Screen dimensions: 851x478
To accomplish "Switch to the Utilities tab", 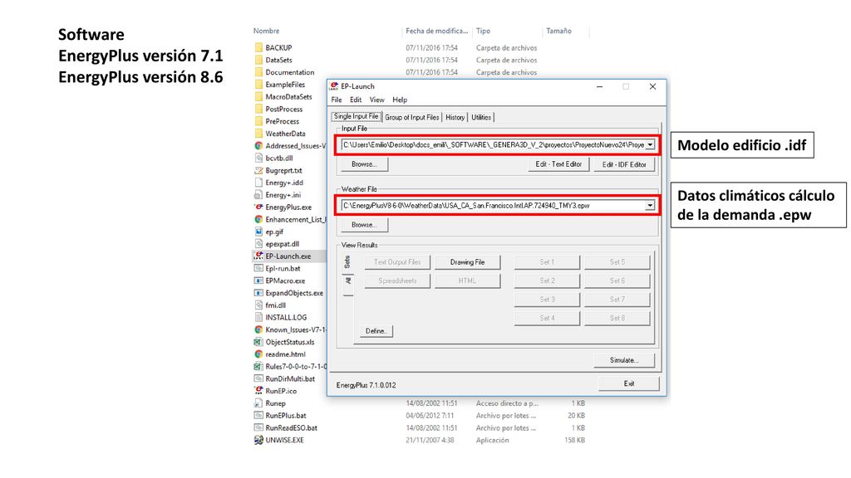I will (x=481, y=117).
